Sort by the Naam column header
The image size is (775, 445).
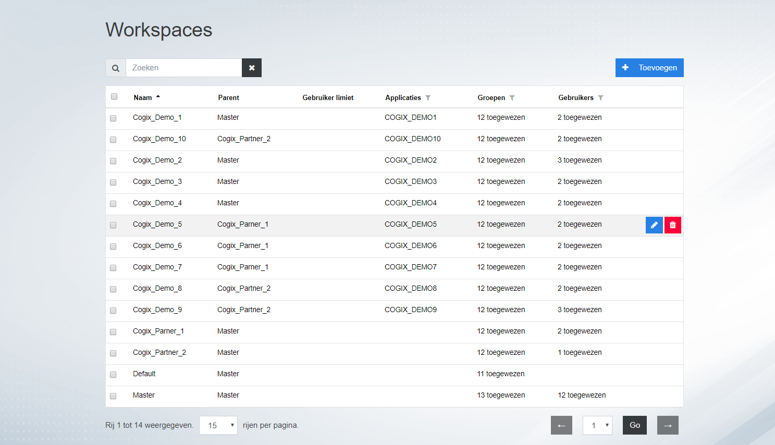[143, 97]
